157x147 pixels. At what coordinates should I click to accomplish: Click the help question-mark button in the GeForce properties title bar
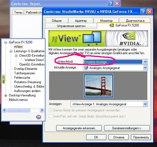click(143, 12)
